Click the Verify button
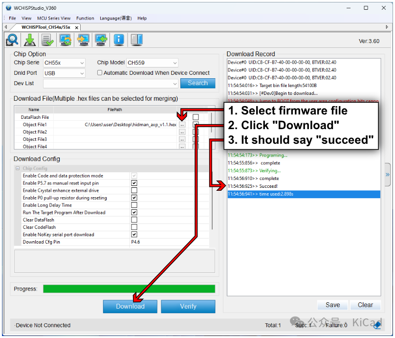The height and width of the screenshot is (338, 395). (188, 307)
